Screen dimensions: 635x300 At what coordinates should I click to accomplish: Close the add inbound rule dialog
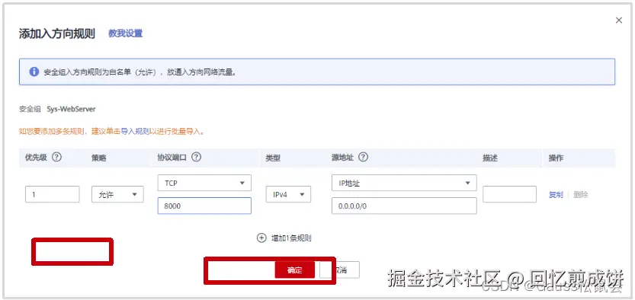point(618,21)
